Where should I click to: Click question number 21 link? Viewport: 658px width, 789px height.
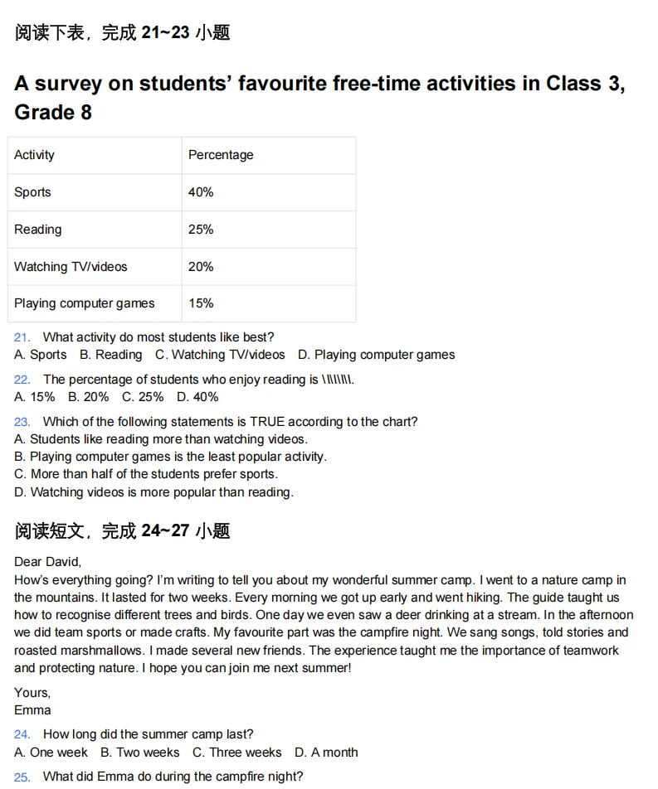coord(22,337)
